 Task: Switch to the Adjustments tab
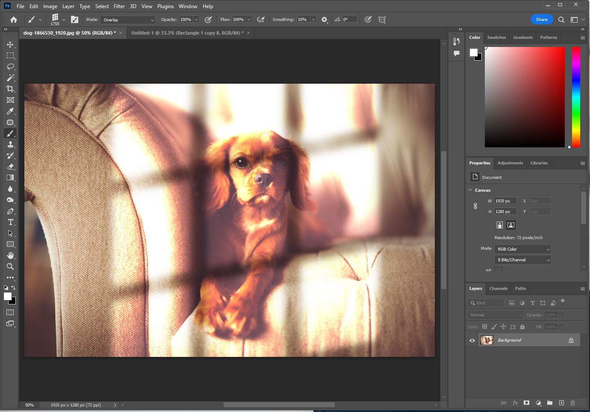click(x=510, y=163)
